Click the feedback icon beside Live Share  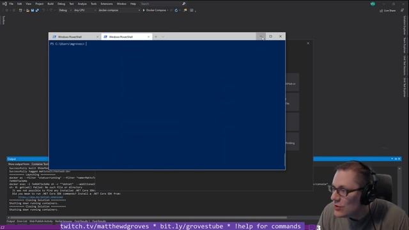[402, 10]
